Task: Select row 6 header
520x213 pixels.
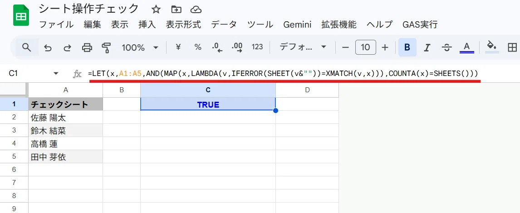Action: [14, 169]
